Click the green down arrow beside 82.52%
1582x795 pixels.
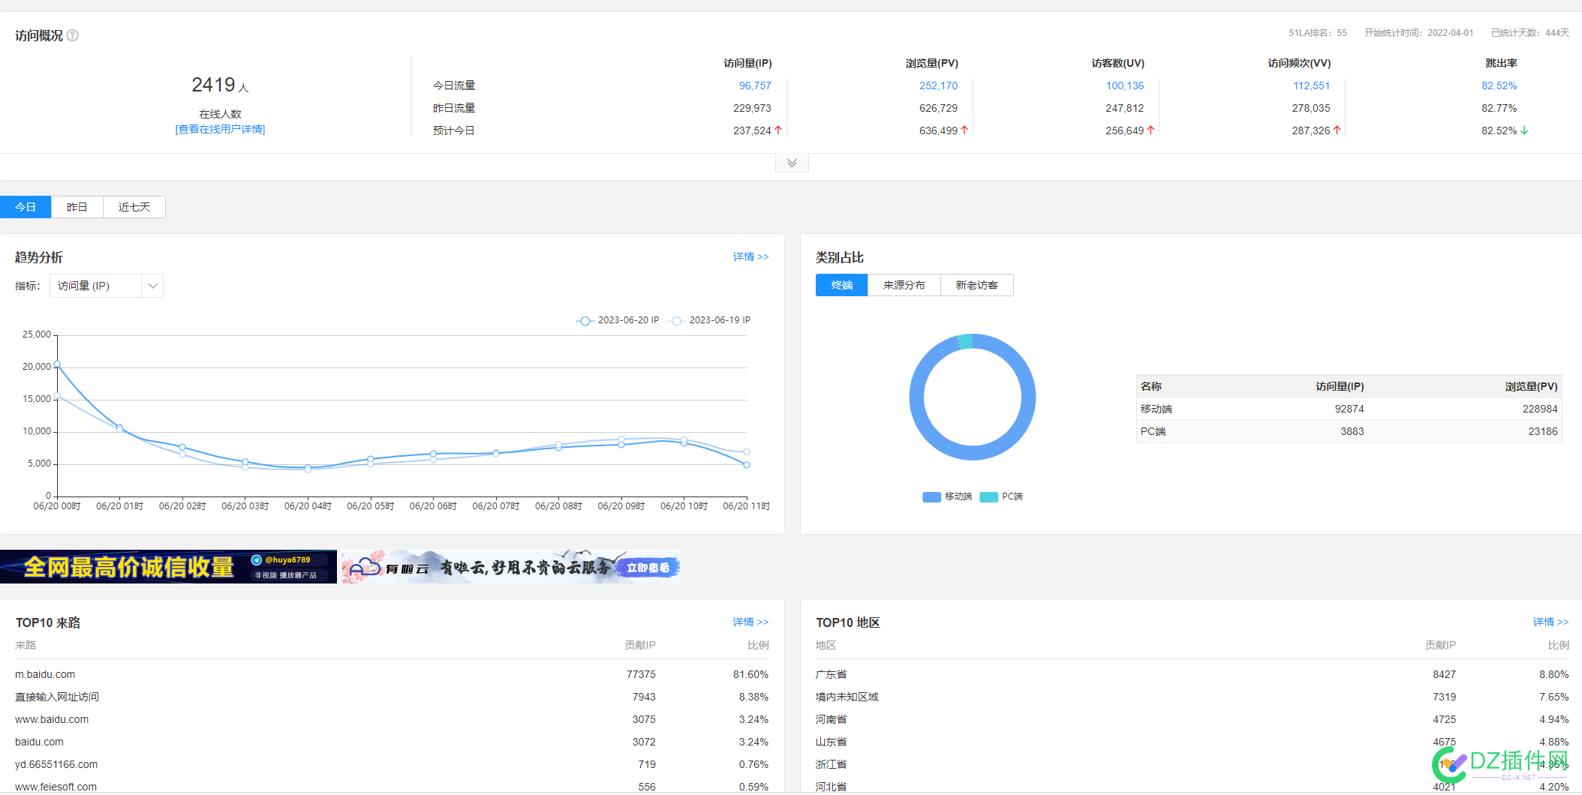1524,130
